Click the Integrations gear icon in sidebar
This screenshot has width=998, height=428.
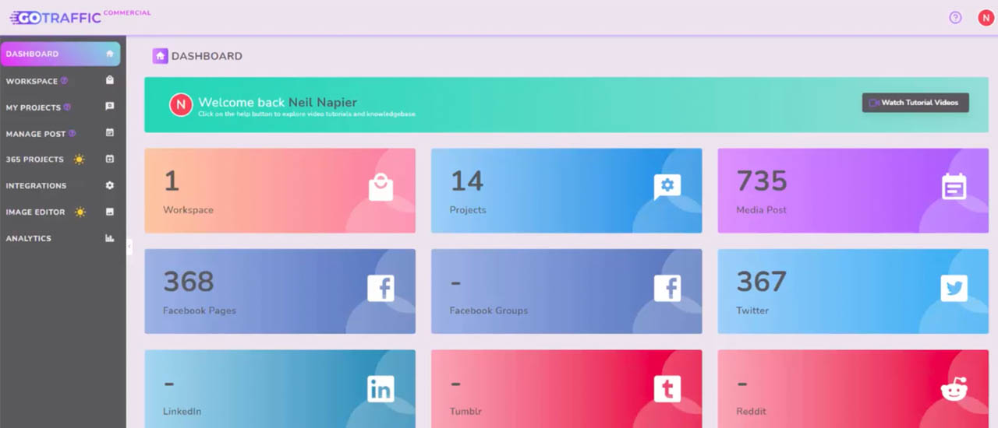[x=110, y=185]
